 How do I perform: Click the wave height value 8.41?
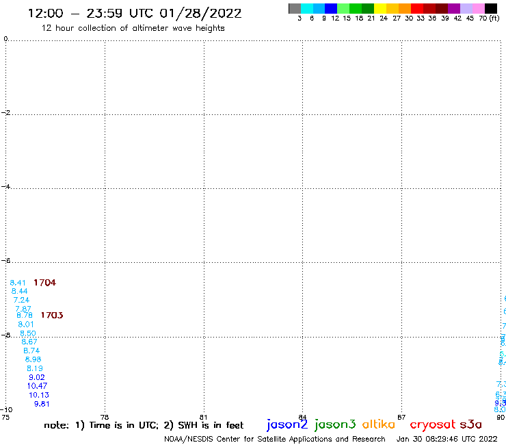(x=18, y=283)
